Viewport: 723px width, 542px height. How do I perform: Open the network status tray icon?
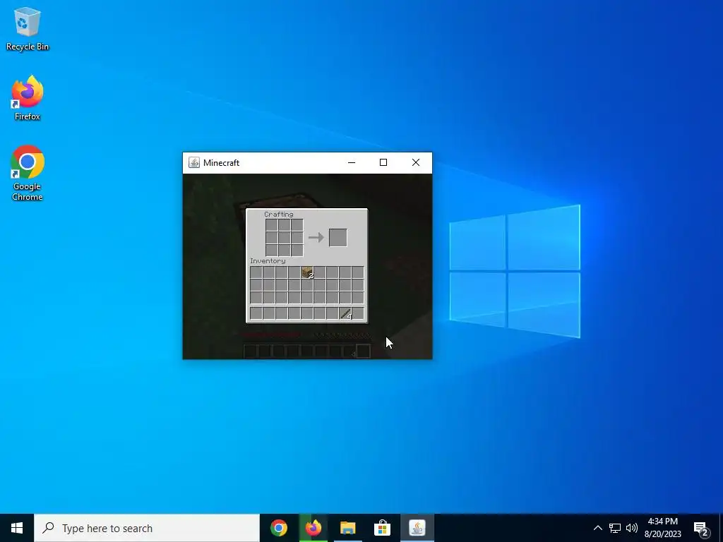[x=615, y=528]
